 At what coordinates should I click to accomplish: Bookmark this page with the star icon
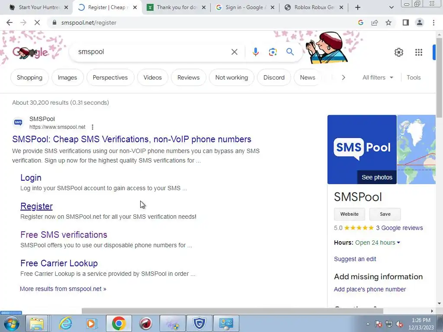pyautogui.click(x=388, y=22)
